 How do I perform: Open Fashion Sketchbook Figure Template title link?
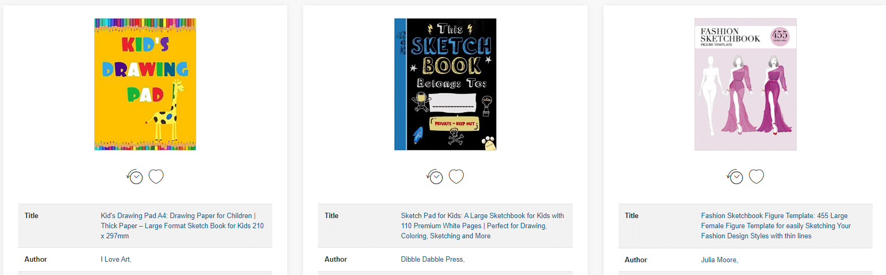(x=776, y=226)
